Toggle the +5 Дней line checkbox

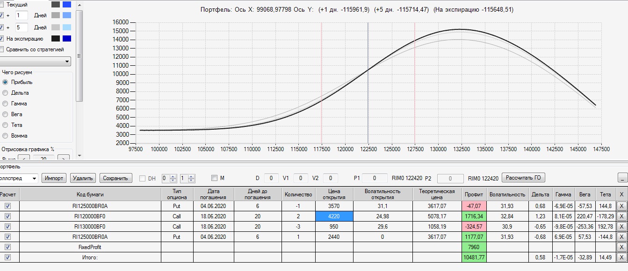pyautogui.click(x=2, y=28)
